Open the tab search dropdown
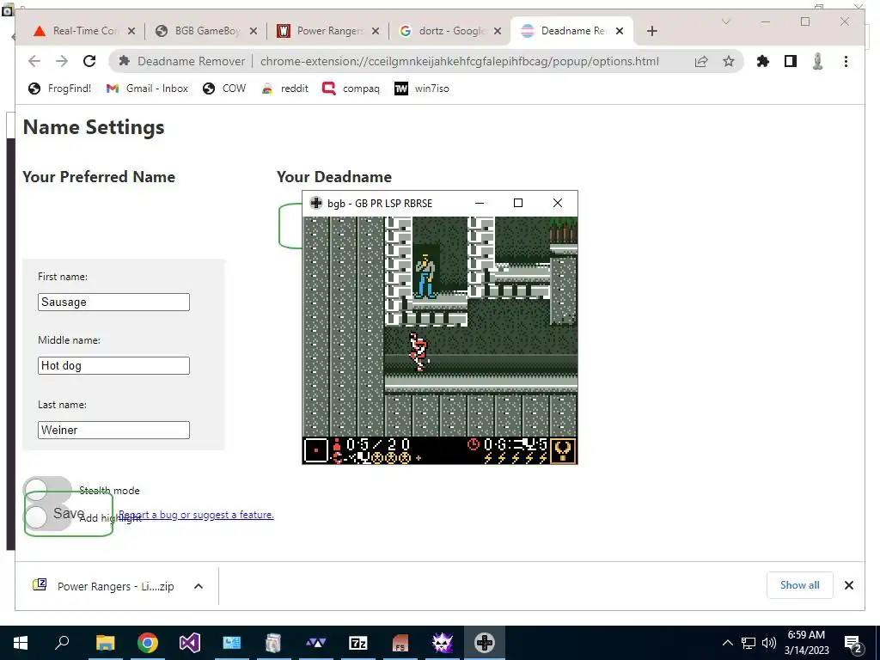 [x=725, y=21]
